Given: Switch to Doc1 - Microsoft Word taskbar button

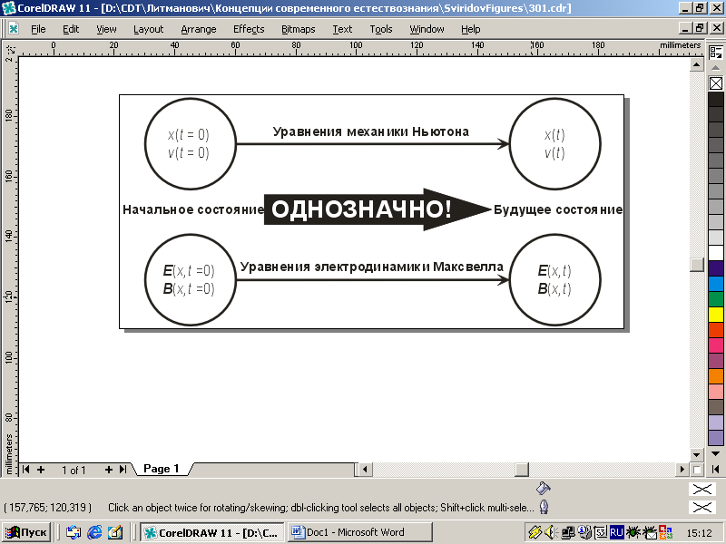Looking at the screenshot, I should pyautogui.click(x=360, y=532).
